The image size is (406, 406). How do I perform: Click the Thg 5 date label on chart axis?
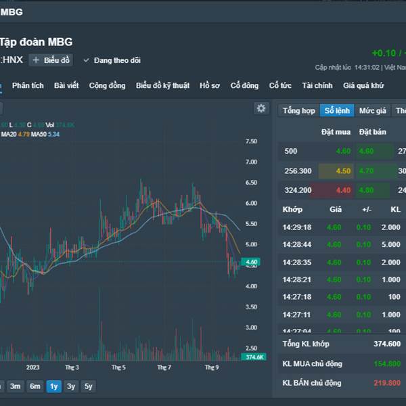118,367
